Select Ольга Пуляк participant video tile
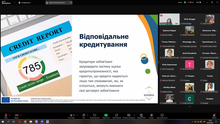The width and height of the screenshot is (220, 124). [210, 19]
